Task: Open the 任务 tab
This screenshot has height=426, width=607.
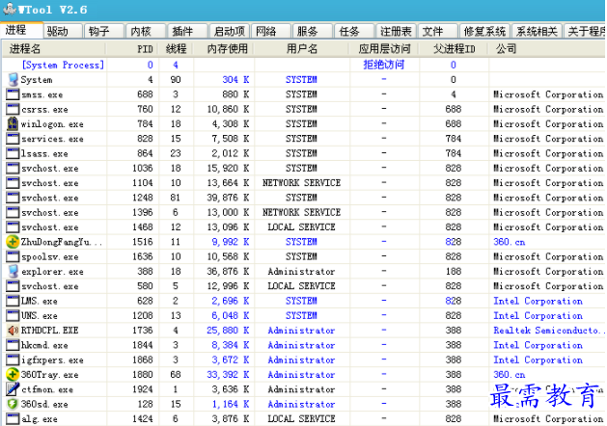Action: coord(354,31)
